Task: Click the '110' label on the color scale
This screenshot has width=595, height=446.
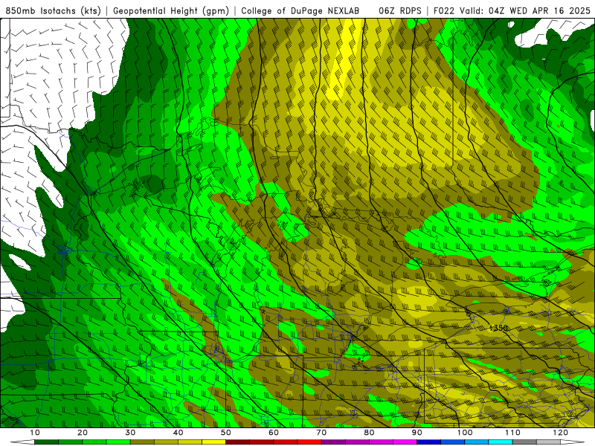Action: point(512,433)
